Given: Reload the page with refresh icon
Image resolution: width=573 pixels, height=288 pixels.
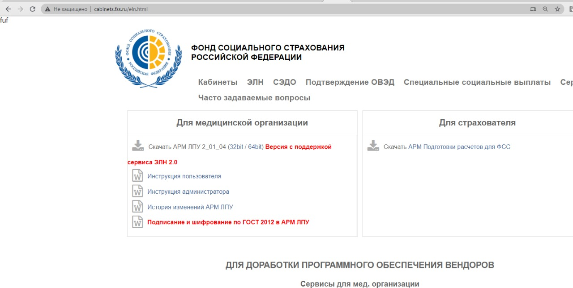Looking at the screenshot, I should click(32, 9).
